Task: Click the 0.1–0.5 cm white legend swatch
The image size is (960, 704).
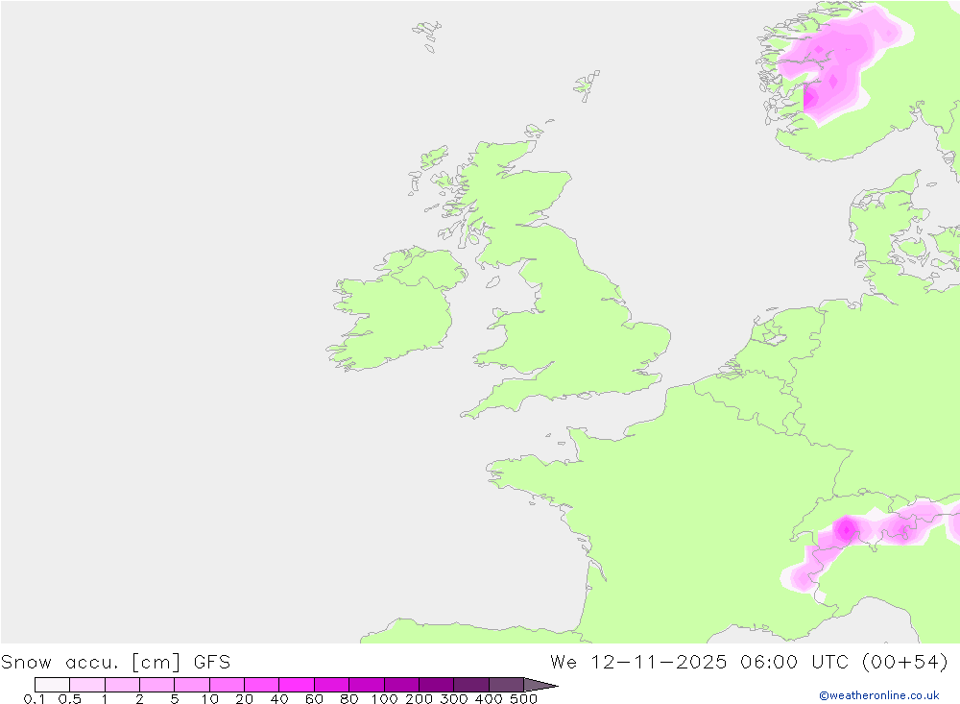Action: pyautogui.click(x=52, y=685)
